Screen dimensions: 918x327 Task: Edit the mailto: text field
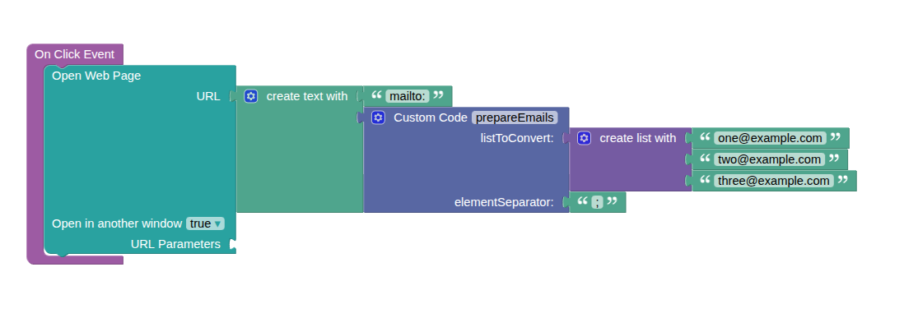pos(408,96)
